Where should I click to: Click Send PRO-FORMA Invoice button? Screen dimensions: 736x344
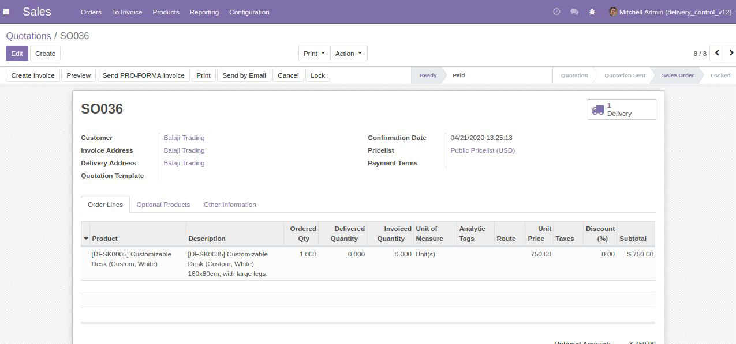click(144, 75)
